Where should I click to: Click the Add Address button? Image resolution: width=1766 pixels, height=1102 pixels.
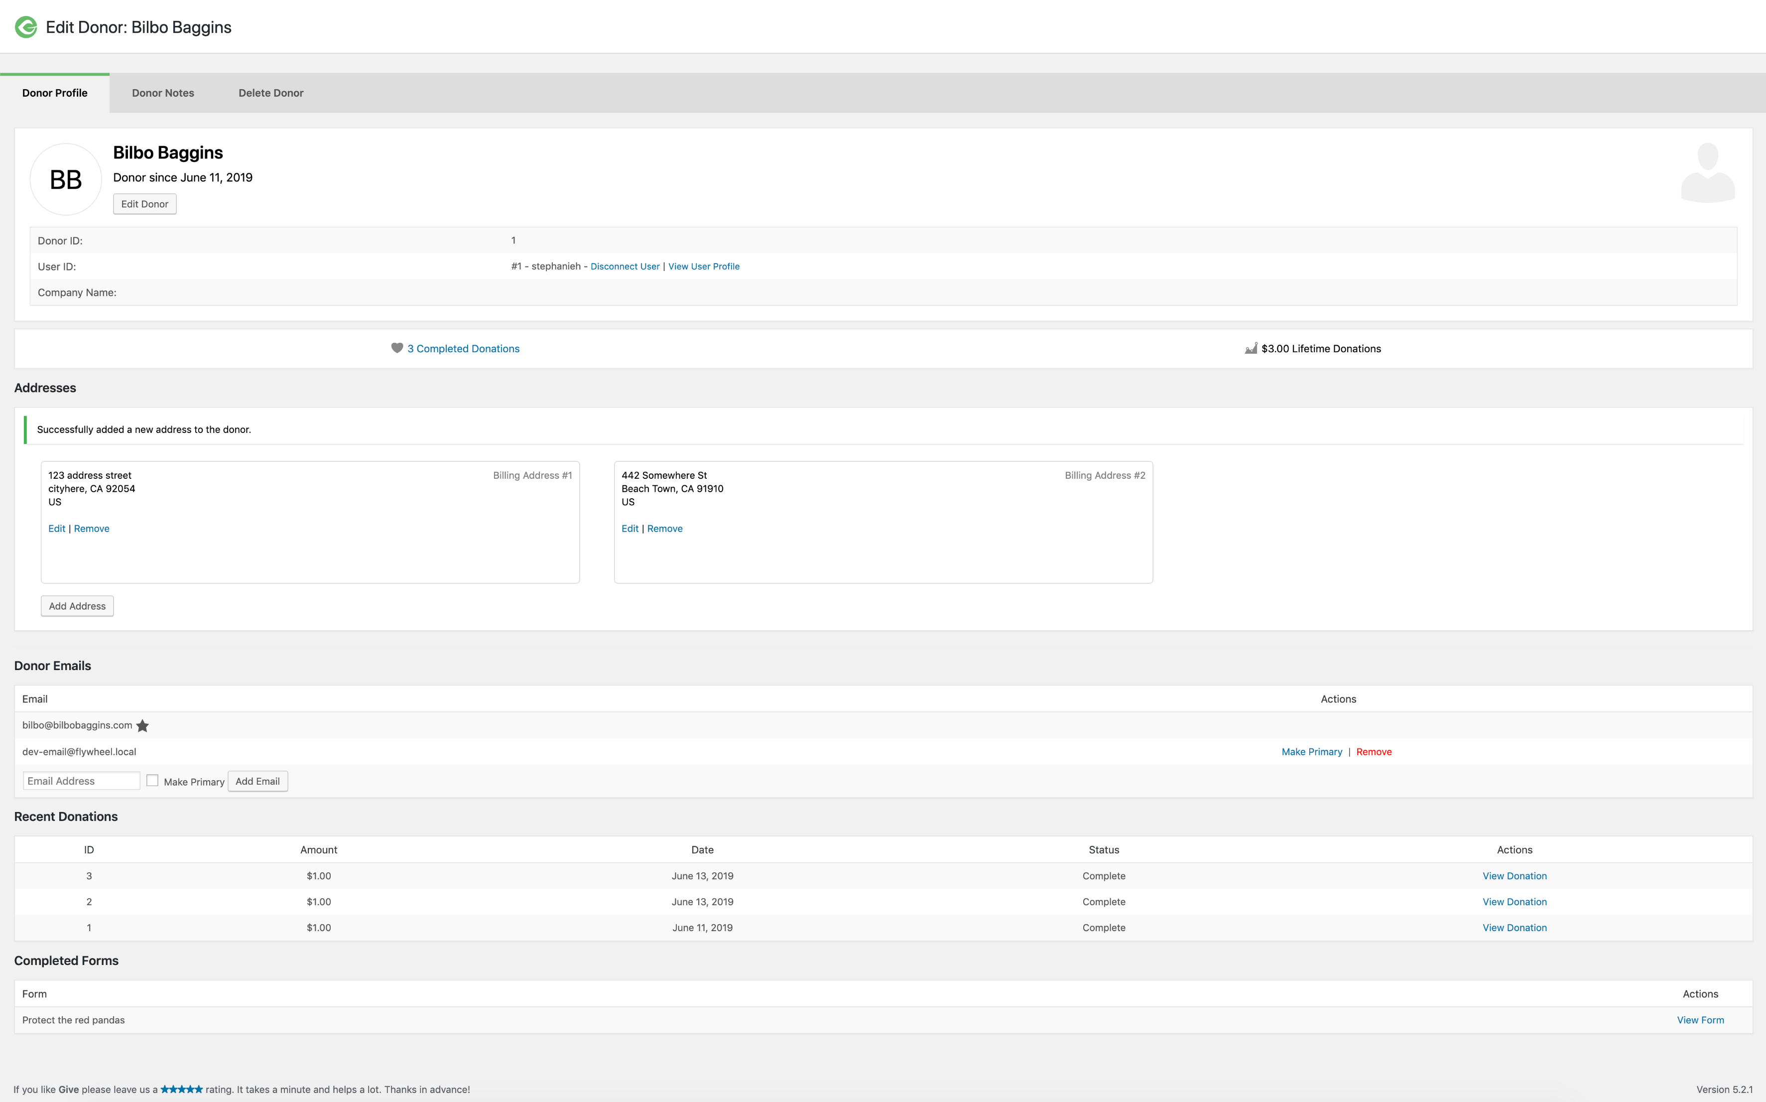point(77,606)
